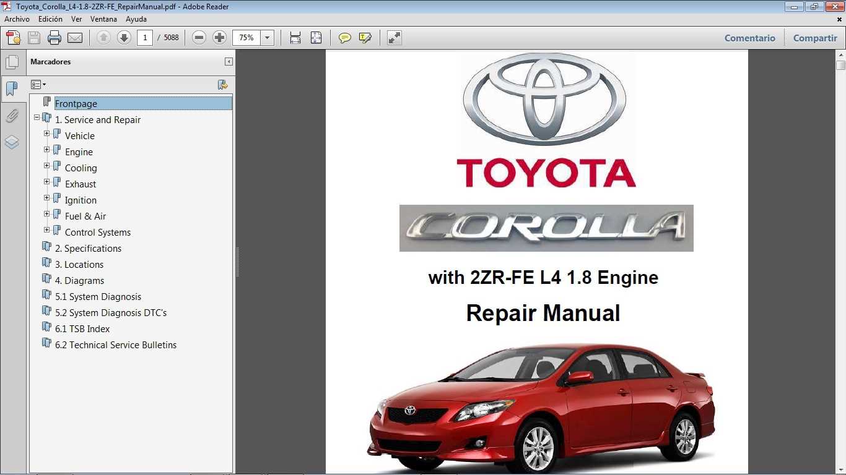Open the Bookmarks panel icon
Screen dimensions: 846x475
pyautogui.click(x=12, y=88)
